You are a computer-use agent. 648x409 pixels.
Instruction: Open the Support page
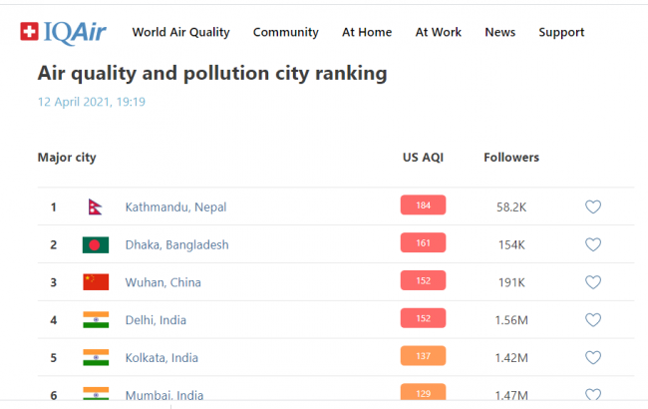pos(561,32)
